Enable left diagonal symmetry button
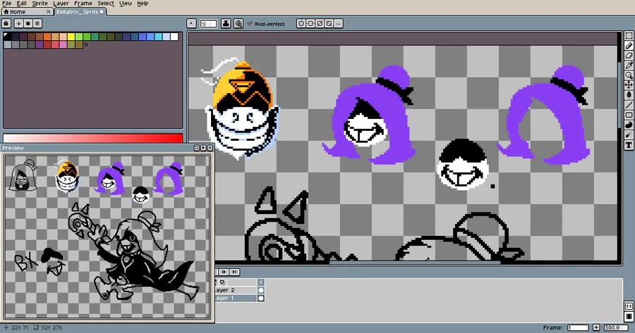Image resolution: width=635 pixels, height=333 pixels. tap(329, 24)
